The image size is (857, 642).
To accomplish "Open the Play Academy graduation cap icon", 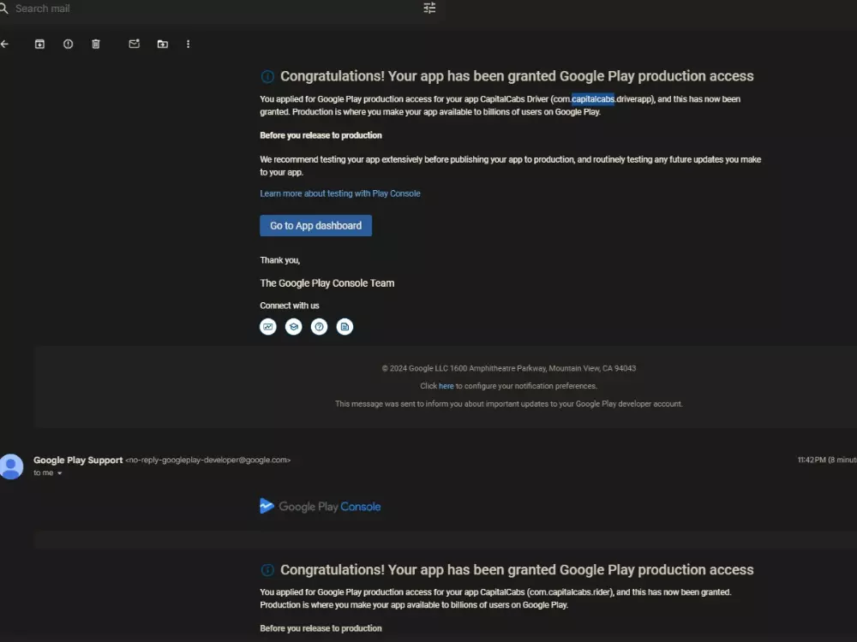I will click(x=293, y=326).
